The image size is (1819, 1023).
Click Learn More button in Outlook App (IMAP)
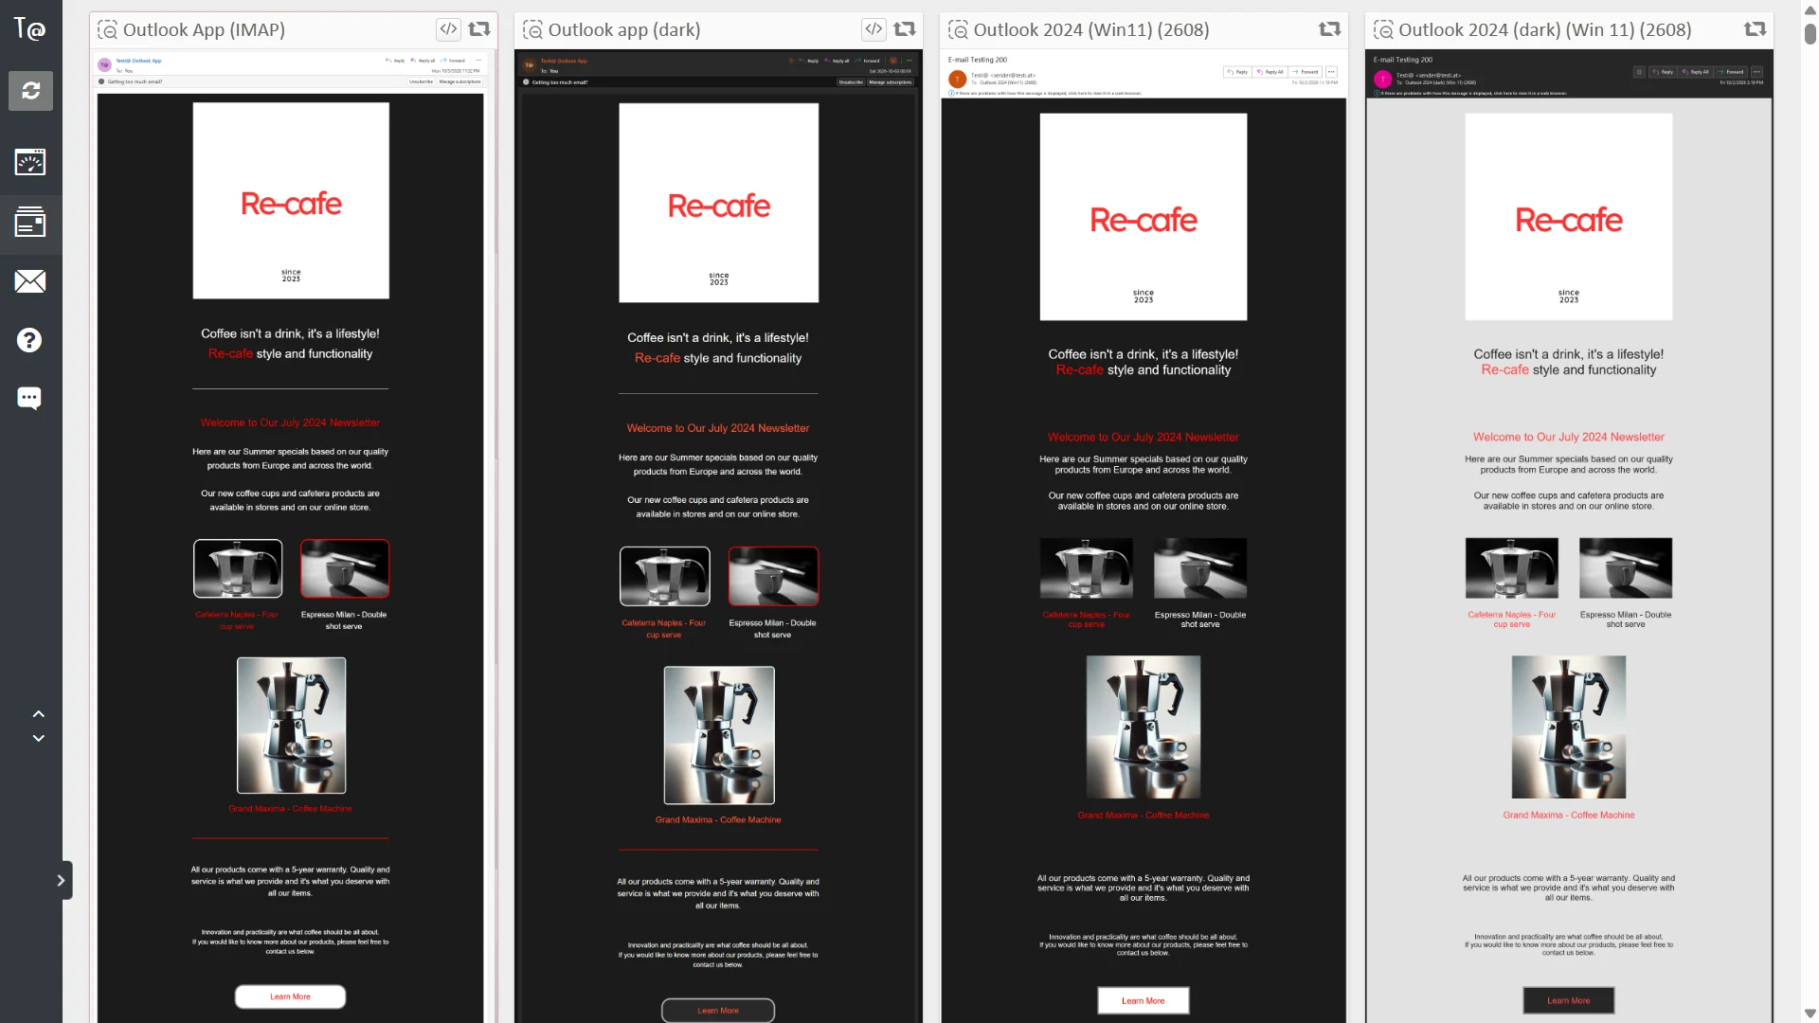290,996
